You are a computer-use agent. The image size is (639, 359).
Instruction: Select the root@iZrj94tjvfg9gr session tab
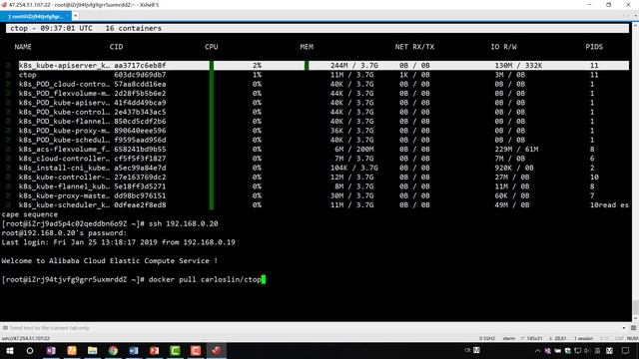(x=36, y=16)
